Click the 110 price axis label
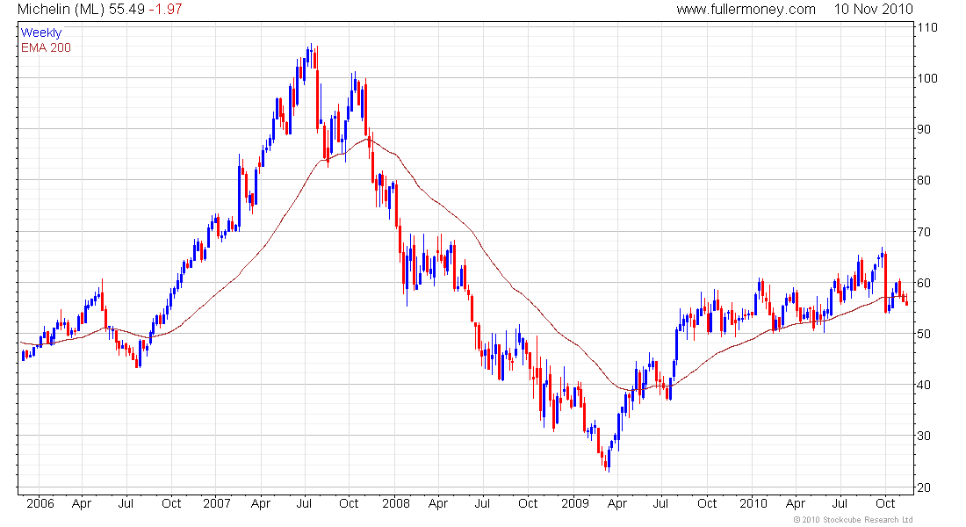 (927, 27)
